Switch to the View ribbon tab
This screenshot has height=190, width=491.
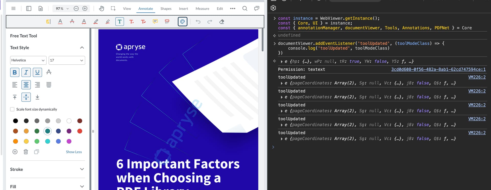pyautogui.click(x=127, y=9)
